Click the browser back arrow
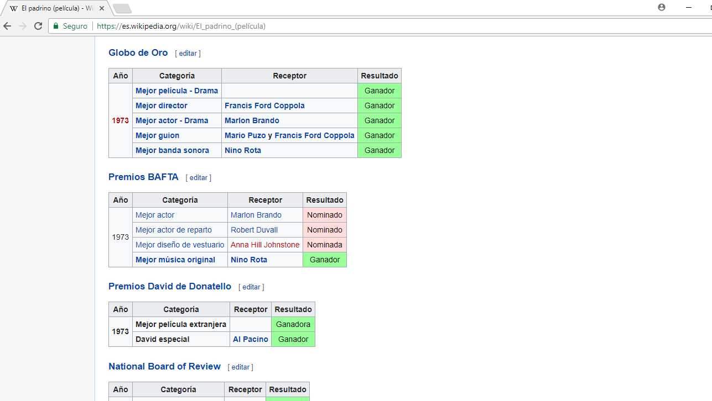The width and height of the screenshot is (712, 401). click(x=7, y=26)
